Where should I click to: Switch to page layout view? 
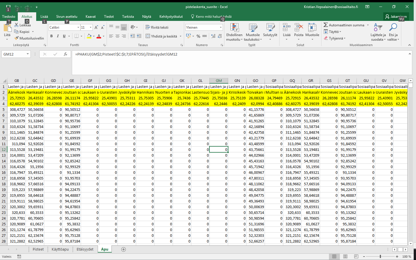pos(345,257)
